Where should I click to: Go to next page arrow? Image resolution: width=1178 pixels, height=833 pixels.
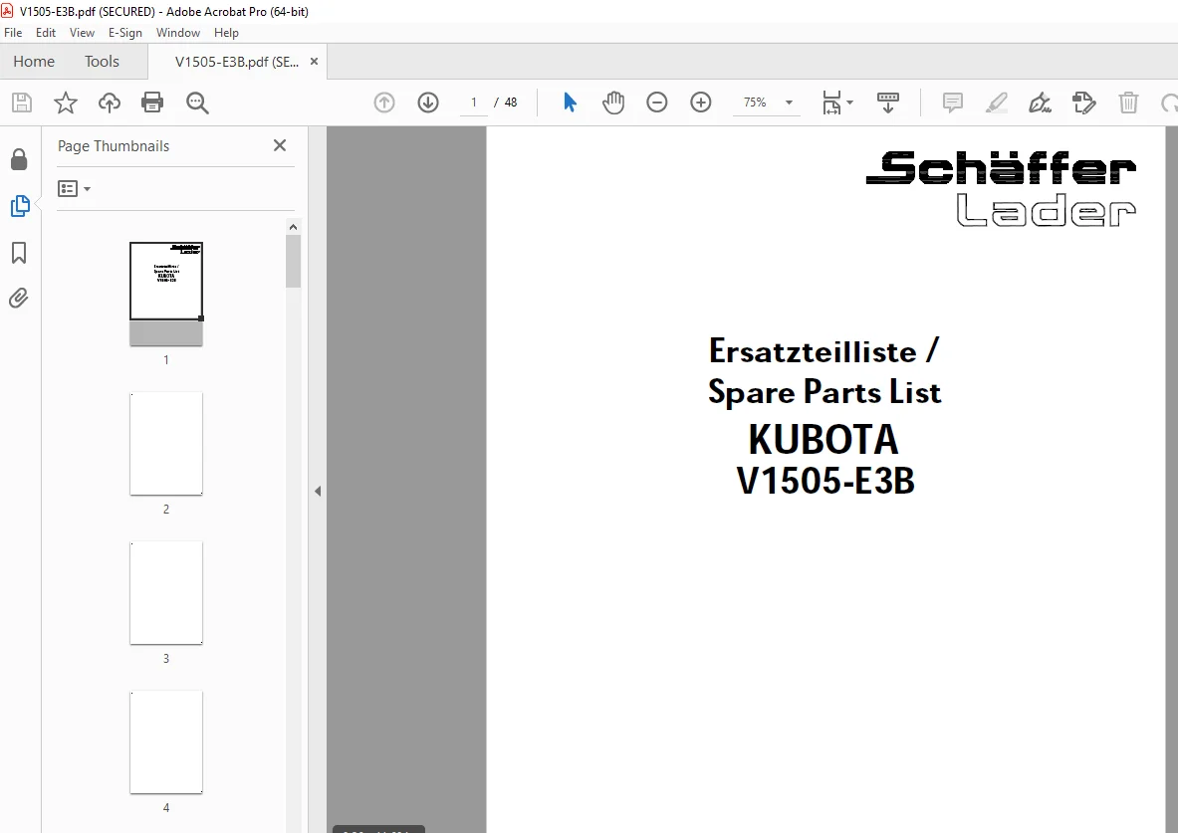point(428,103)
